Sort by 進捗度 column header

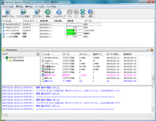[75, 21]
